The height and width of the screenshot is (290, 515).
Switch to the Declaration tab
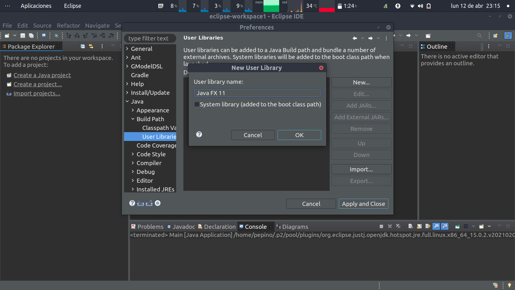coord(217,227)
